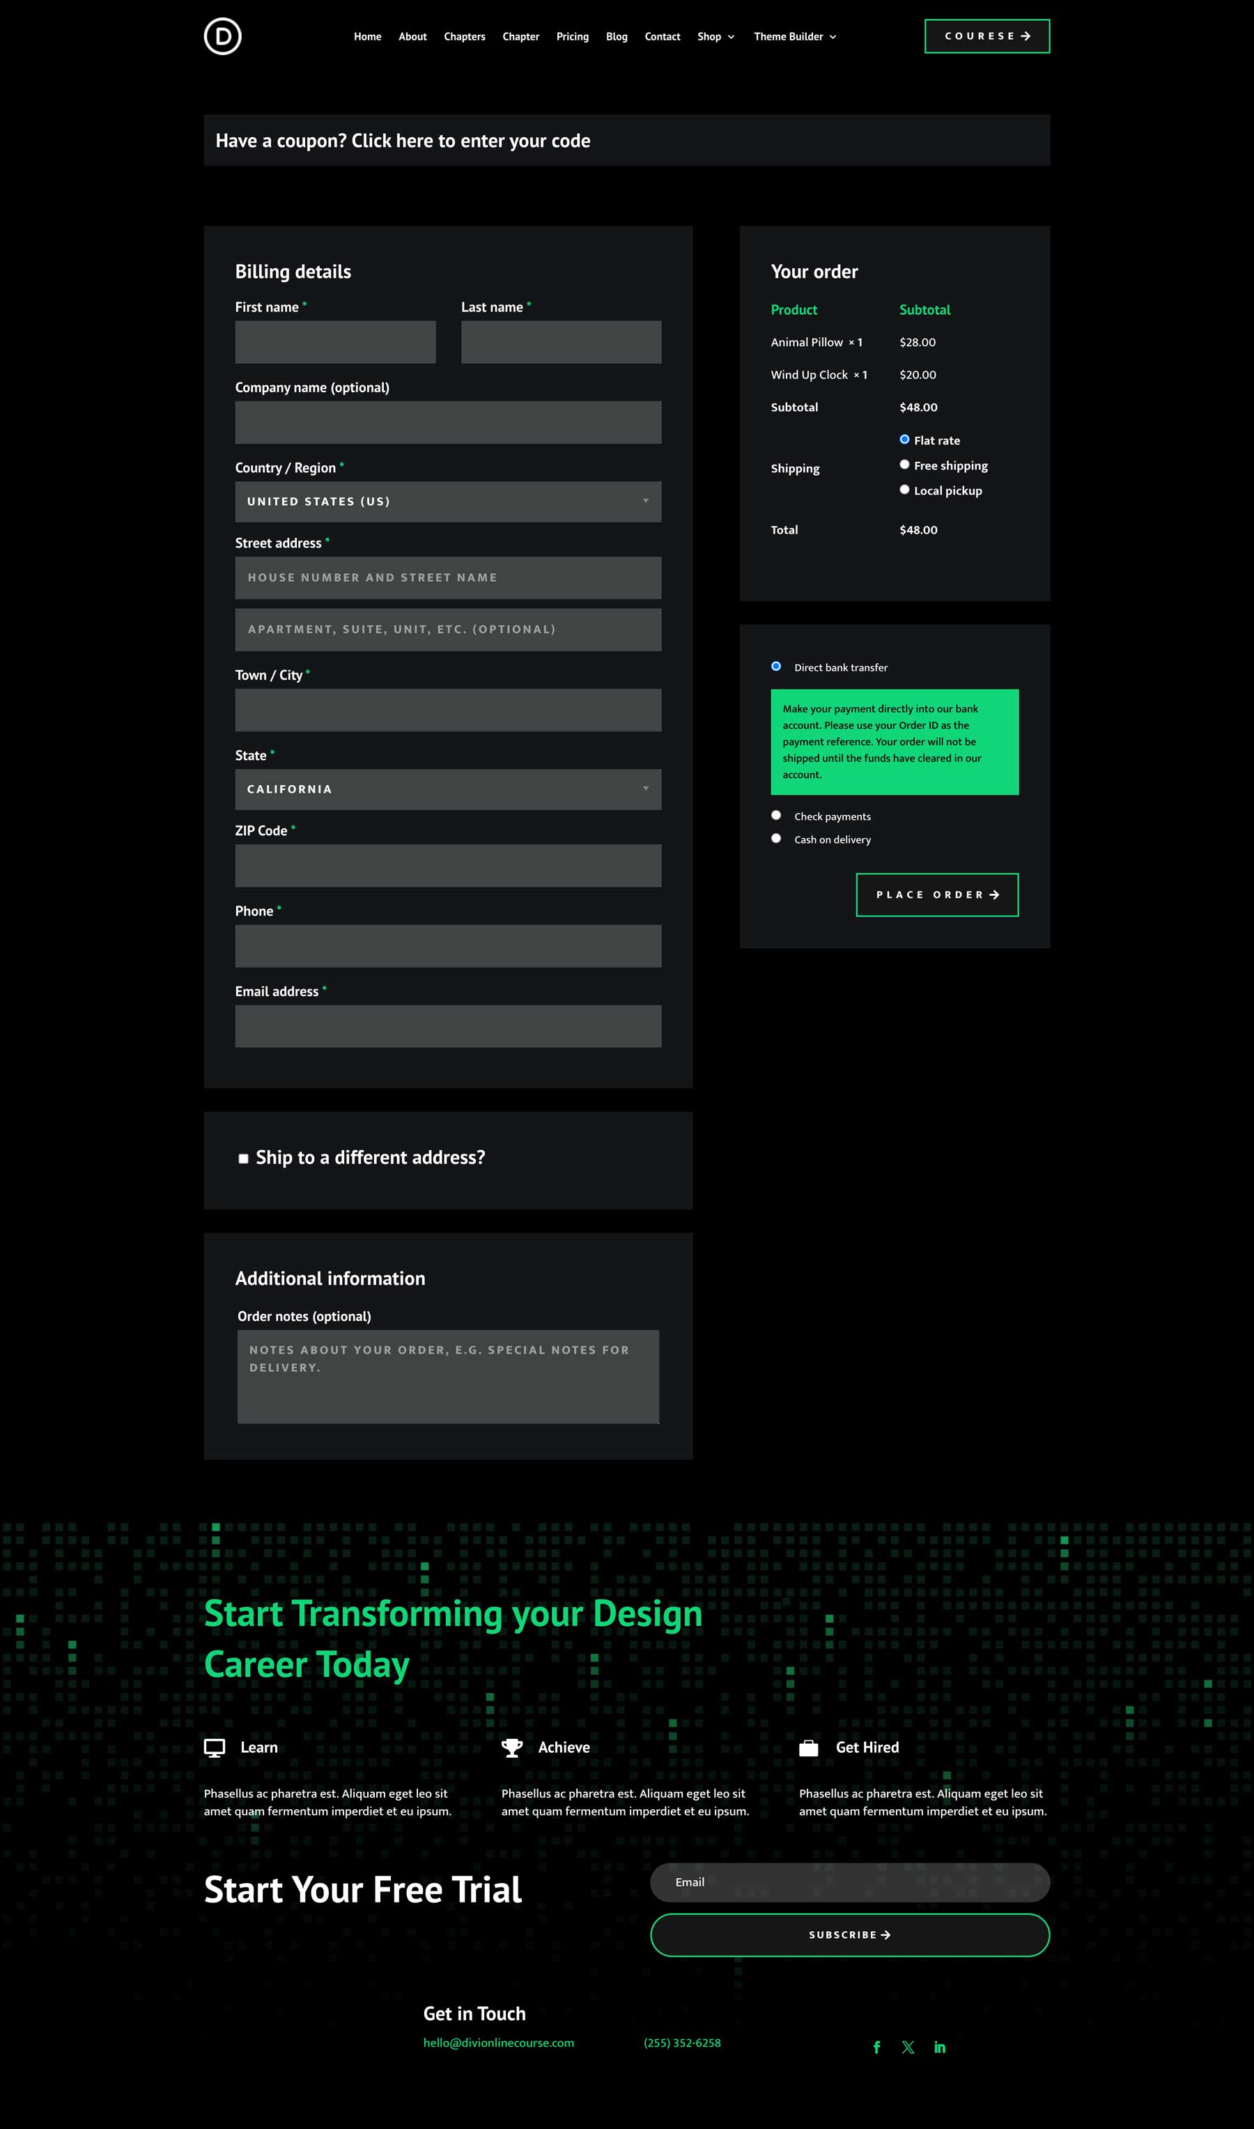Image resolution: width=1254 pixels, height=2129 pixels.
Task: Click the Get Hired briefcase icon
Action: tap(809, 1748)
